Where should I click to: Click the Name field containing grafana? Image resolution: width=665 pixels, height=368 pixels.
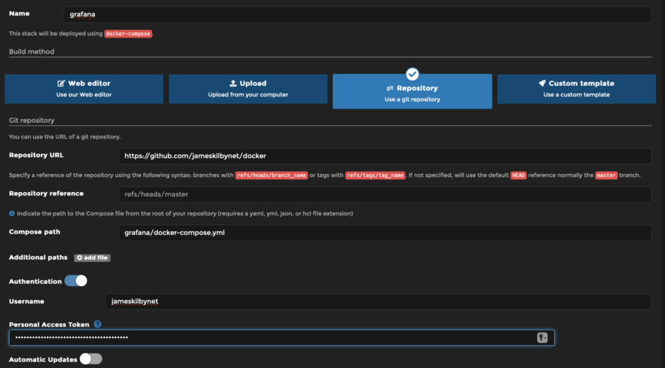pos(357,14)
